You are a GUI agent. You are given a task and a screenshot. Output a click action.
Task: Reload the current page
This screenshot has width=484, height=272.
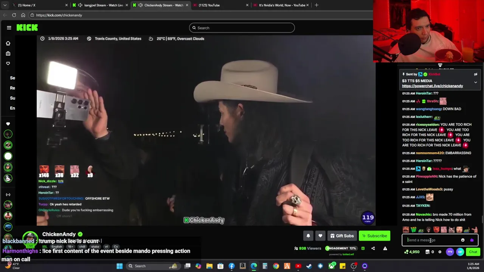[14, 15]
